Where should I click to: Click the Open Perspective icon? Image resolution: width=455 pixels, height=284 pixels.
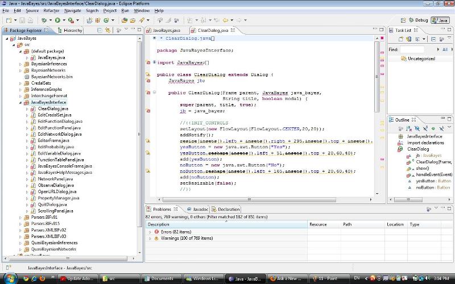403,20
